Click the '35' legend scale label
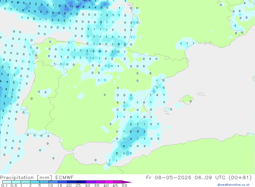255x187 pixels. click(x=97, y=185)
